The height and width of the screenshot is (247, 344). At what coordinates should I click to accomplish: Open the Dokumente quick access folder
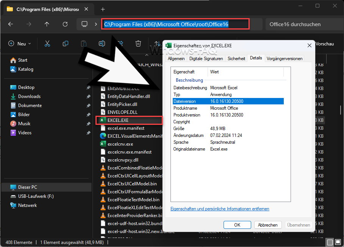(26, 106)
